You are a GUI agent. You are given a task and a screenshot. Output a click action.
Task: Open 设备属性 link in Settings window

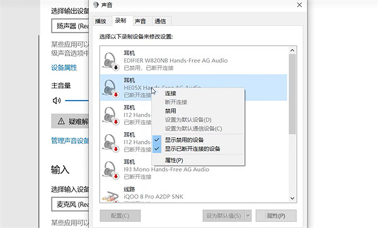pyautogui.click(x=64, y=67)
